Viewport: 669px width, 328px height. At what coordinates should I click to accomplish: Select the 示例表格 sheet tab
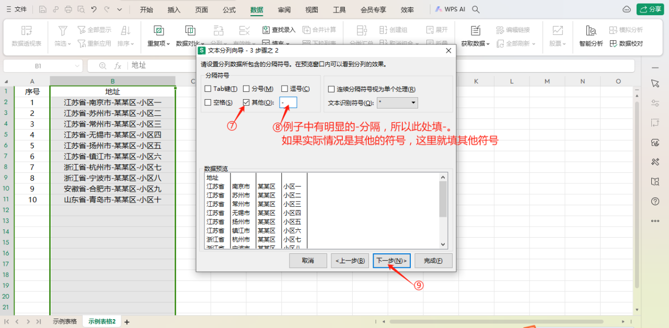(x=65, y=321)
